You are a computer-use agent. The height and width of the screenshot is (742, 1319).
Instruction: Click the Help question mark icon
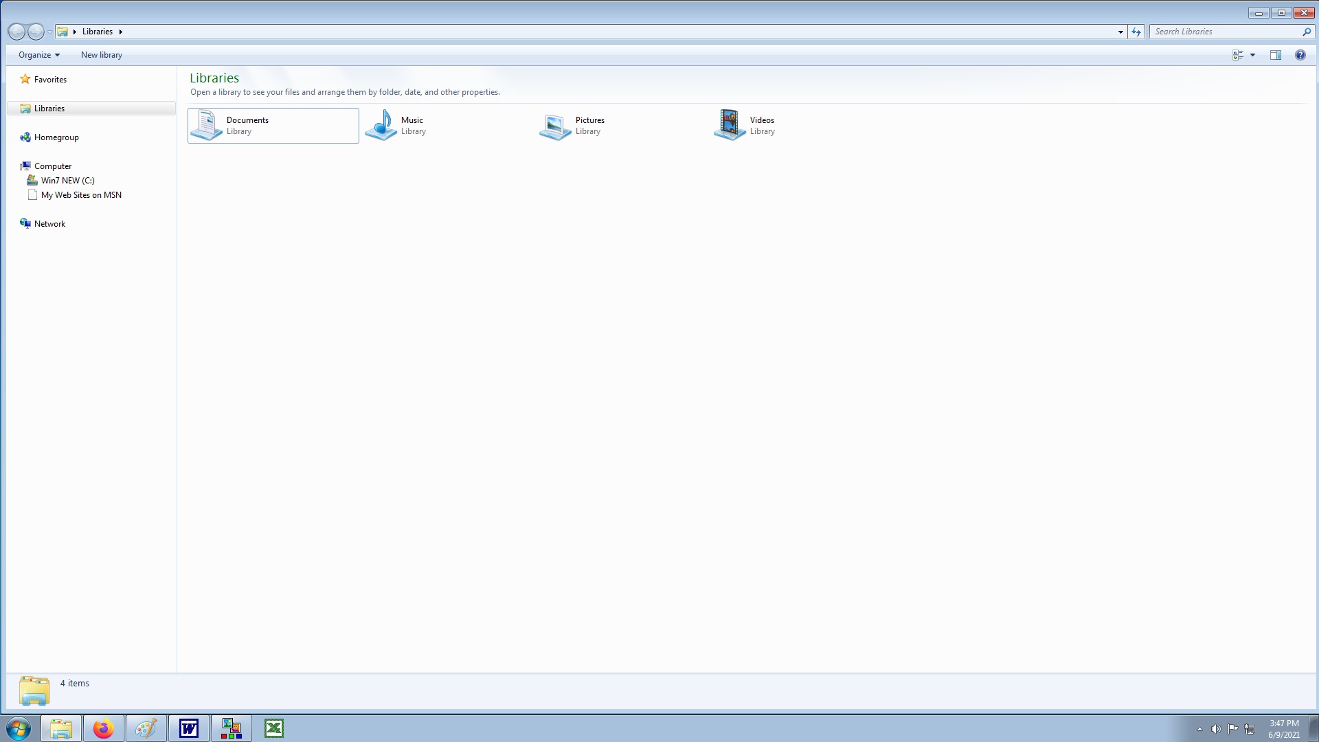1300,55
